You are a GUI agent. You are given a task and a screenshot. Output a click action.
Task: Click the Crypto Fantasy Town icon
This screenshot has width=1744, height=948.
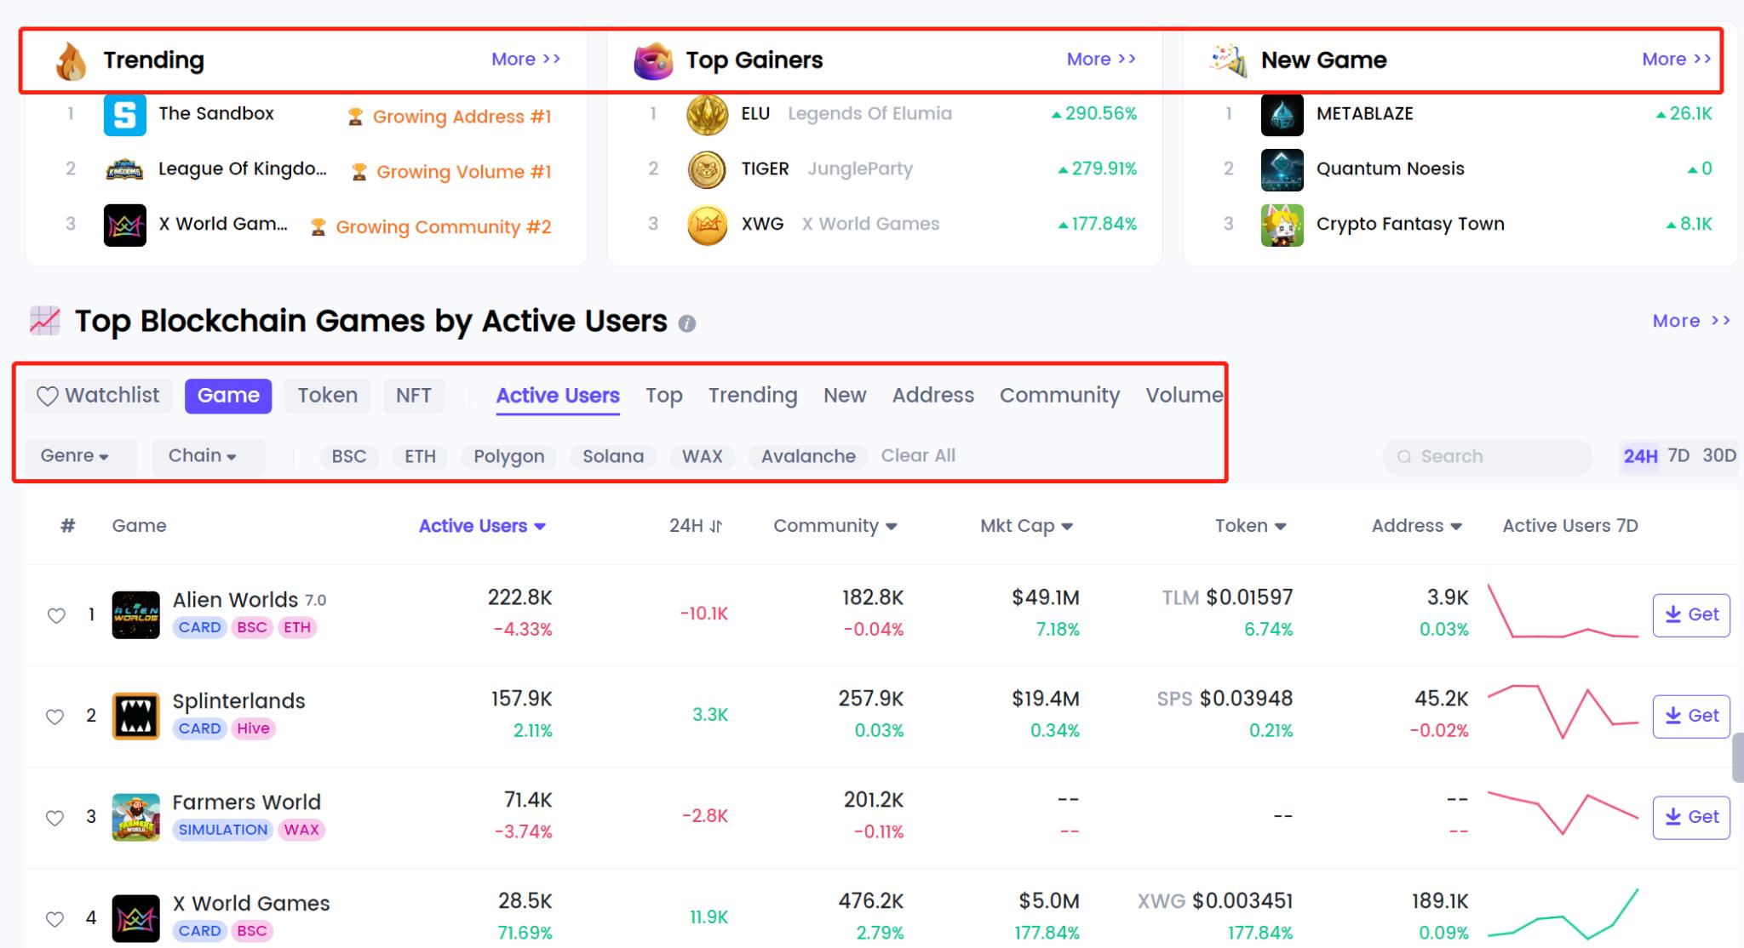click(x=1282, y=225)
